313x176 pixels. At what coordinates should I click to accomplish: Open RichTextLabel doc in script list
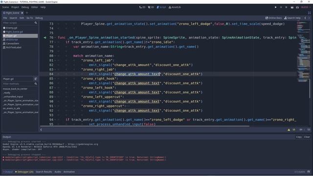(x=20, y=47)
